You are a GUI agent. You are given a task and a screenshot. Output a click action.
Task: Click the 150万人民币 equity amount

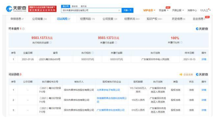point(138,100)
